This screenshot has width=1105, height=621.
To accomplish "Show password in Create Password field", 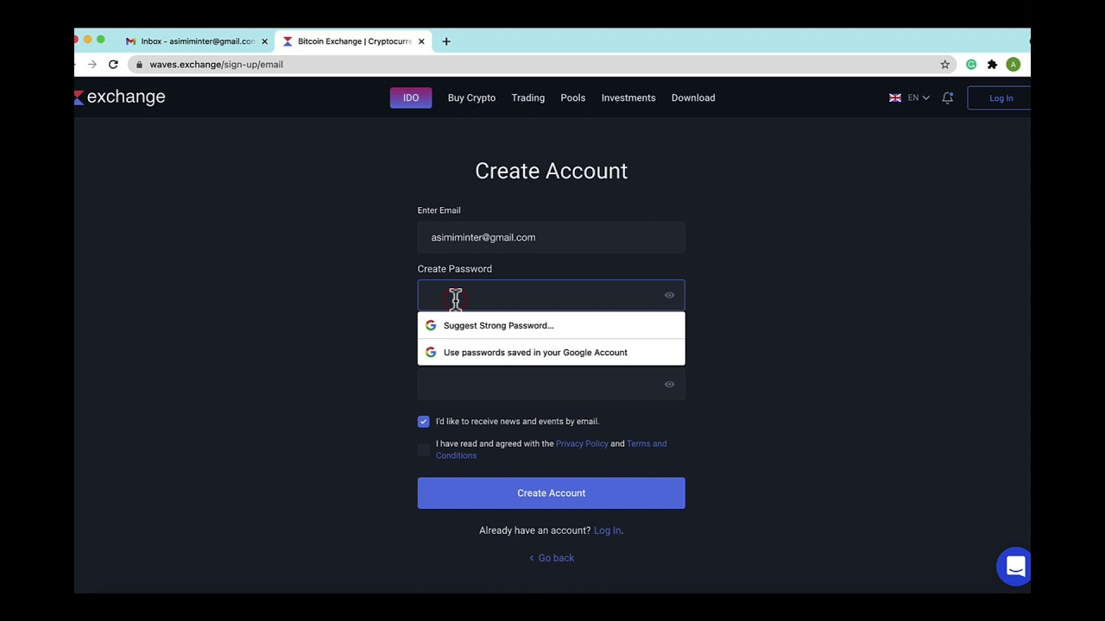I will pyautogui.click(x=669, y=296).
